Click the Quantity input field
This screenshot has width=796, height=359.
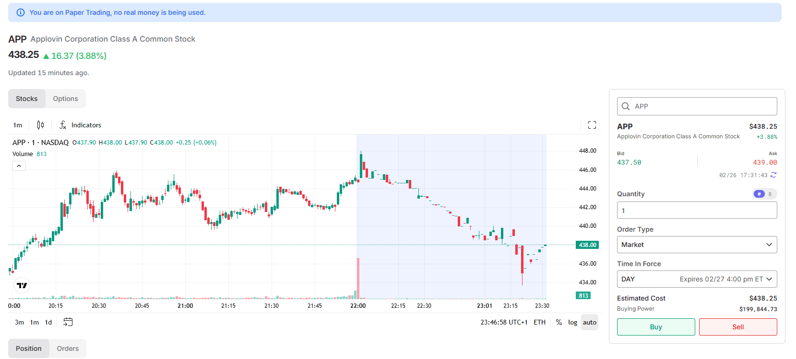pyautogui.click(x=697, y=210)
